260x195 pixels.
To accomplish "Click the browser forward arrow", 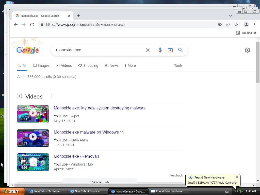I will coord(24,25).
